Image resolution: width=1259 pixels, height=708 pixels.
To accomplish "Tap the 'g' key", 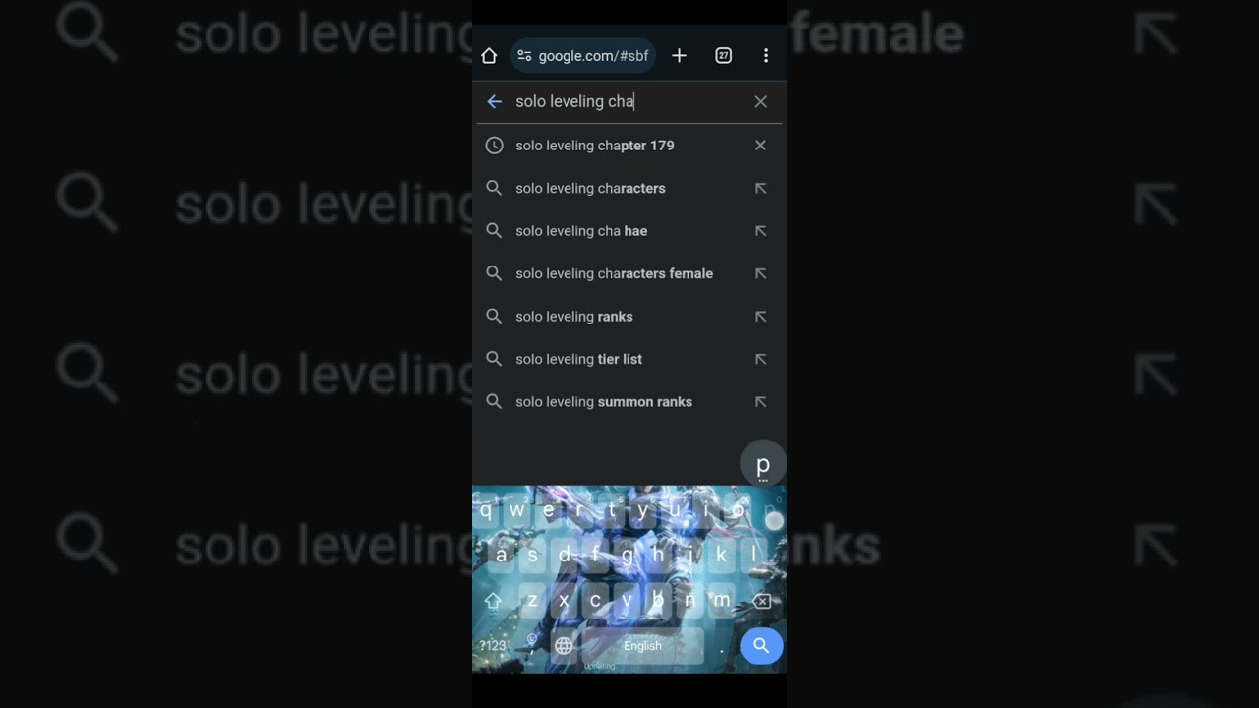I will [x=628, y=556].
